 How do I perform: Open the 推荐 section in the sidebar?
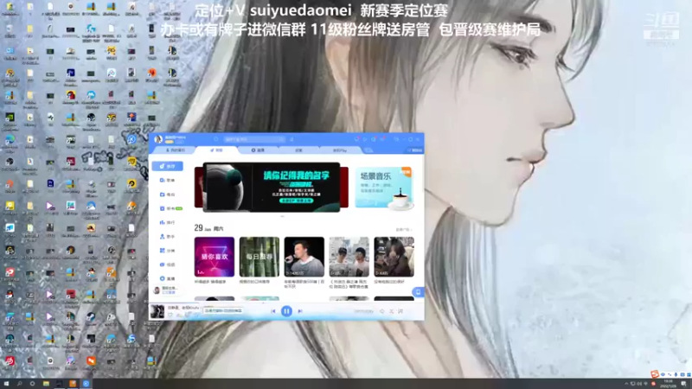(x=167, y=166)
